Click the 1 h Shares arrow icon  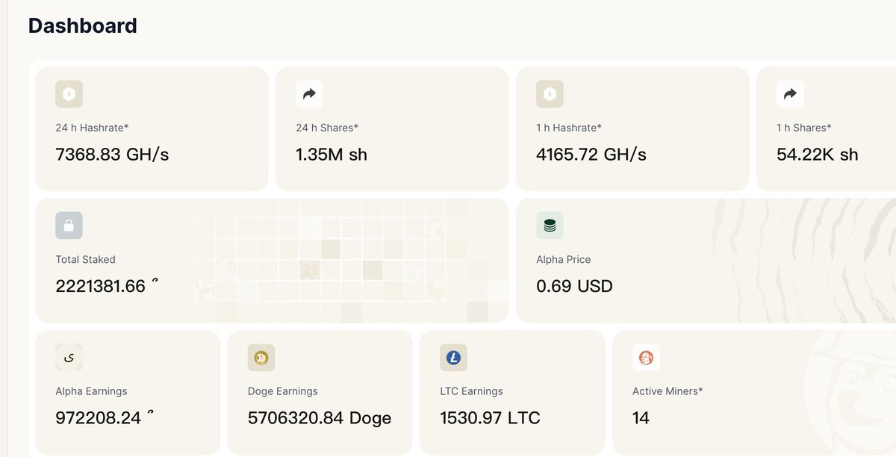pos(790,94)
